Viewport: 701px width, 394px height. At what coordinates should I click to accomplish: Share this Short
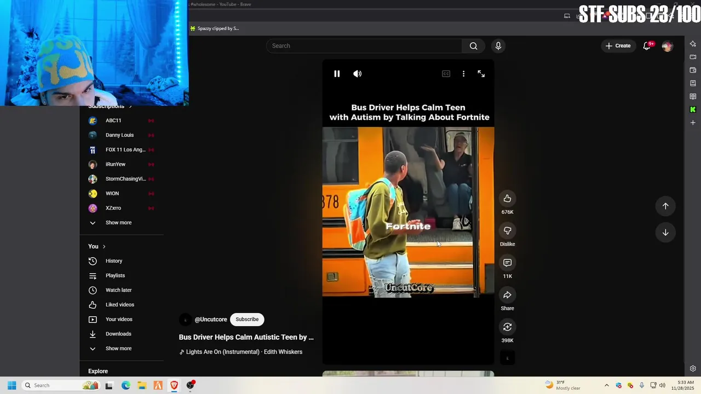(507, 295)
